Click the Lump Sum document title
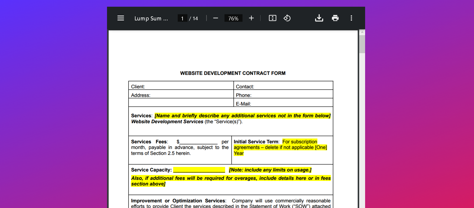This screenshot has width=474, height=208. tap(151, 19)
